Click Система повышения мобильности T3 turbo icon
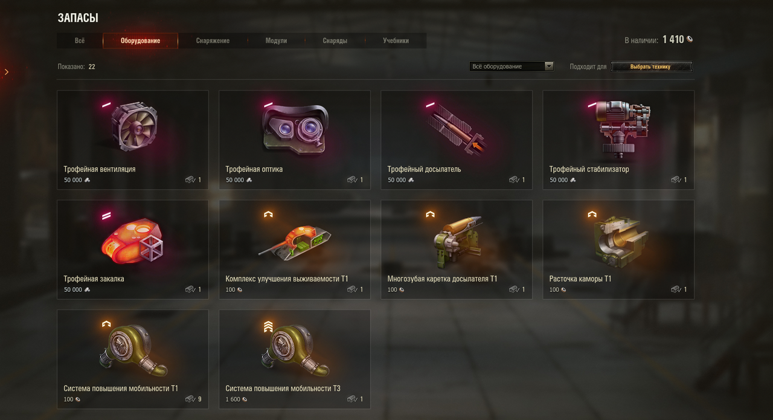The height and width of the screenshot is (420, 773). 295,350
